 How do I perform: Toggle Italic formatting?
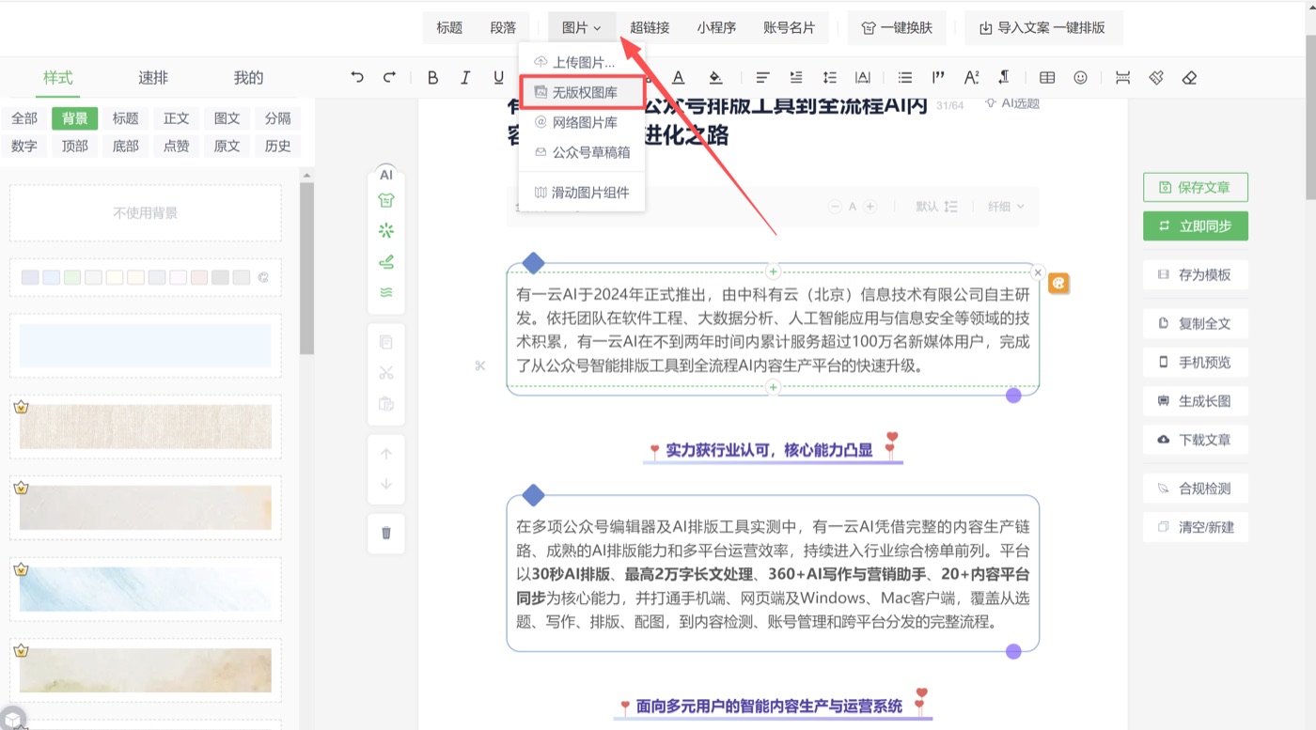tap(465, 78)
